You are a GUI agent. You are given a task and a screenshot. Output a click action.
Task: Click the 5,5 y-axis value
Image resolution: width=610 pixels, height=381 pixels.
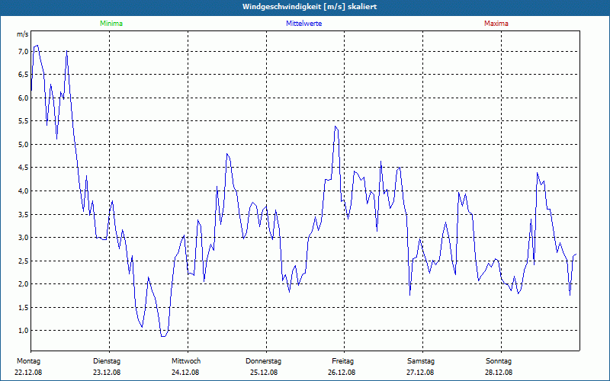click(x=24, y=121)
